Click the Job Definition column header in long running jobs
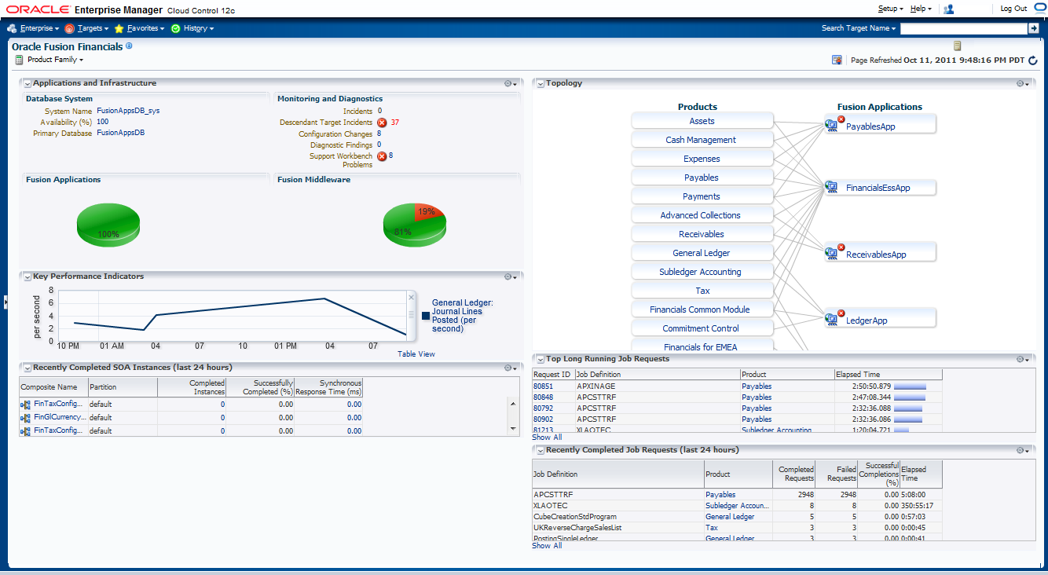Image resolution: width=1048 pixels, height=575 pixels. [658, 375]
